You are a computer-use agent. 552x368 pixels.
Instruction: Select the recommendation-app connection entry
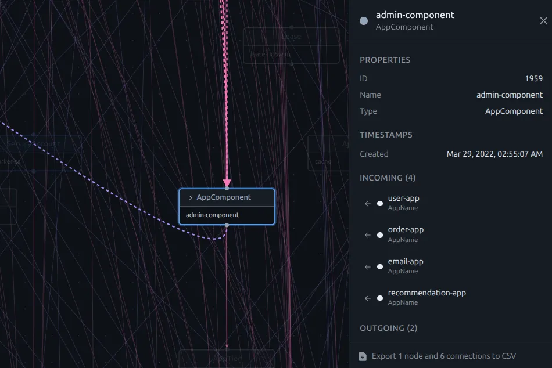426,297
